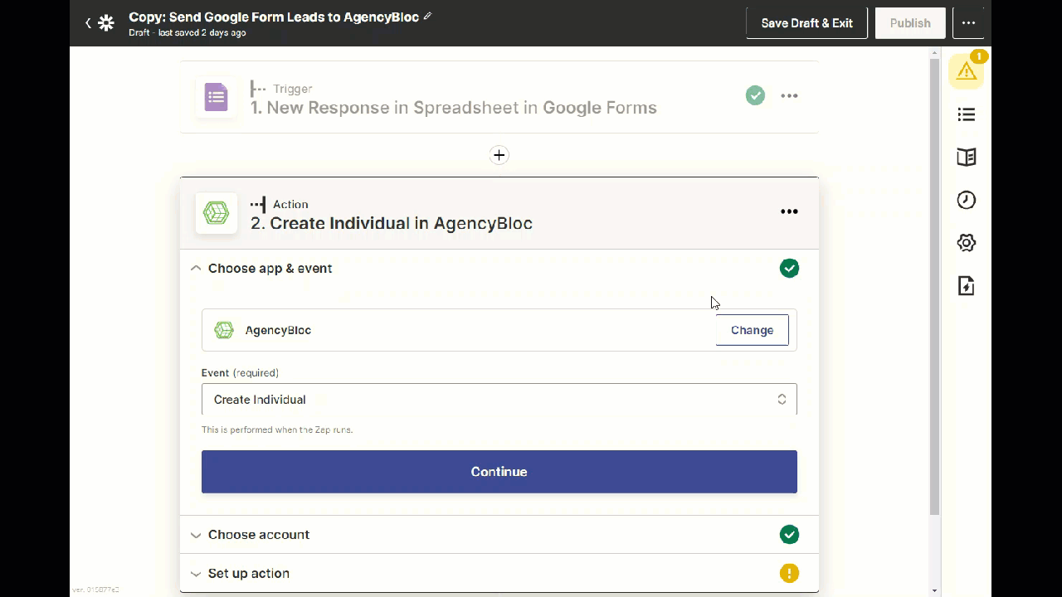Screen dimensions: 1062x597
Task: Add a step with the plus button
Action: 499,155
